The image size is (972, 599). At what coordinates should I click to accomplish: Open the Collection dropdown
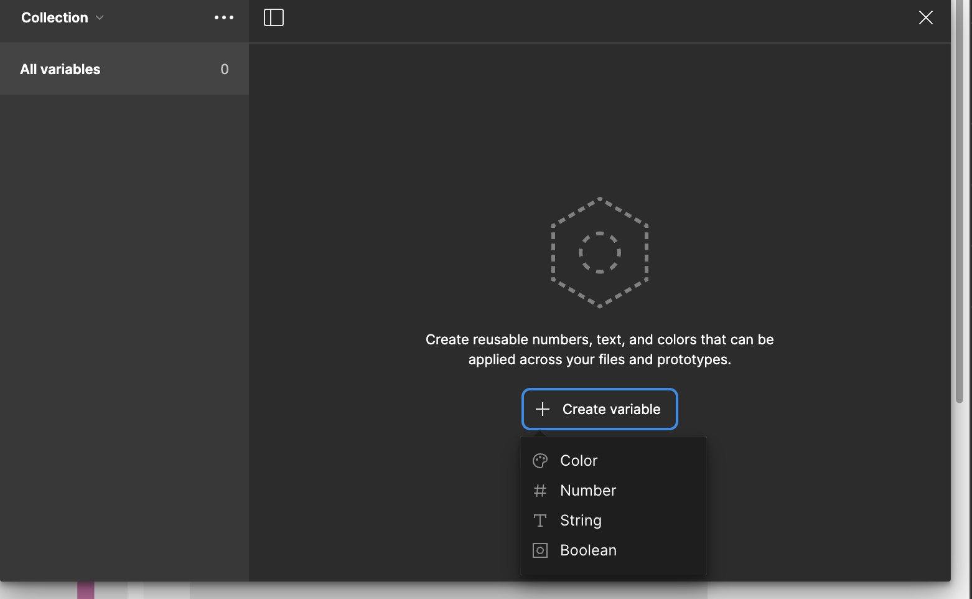[x=62, y=17]
